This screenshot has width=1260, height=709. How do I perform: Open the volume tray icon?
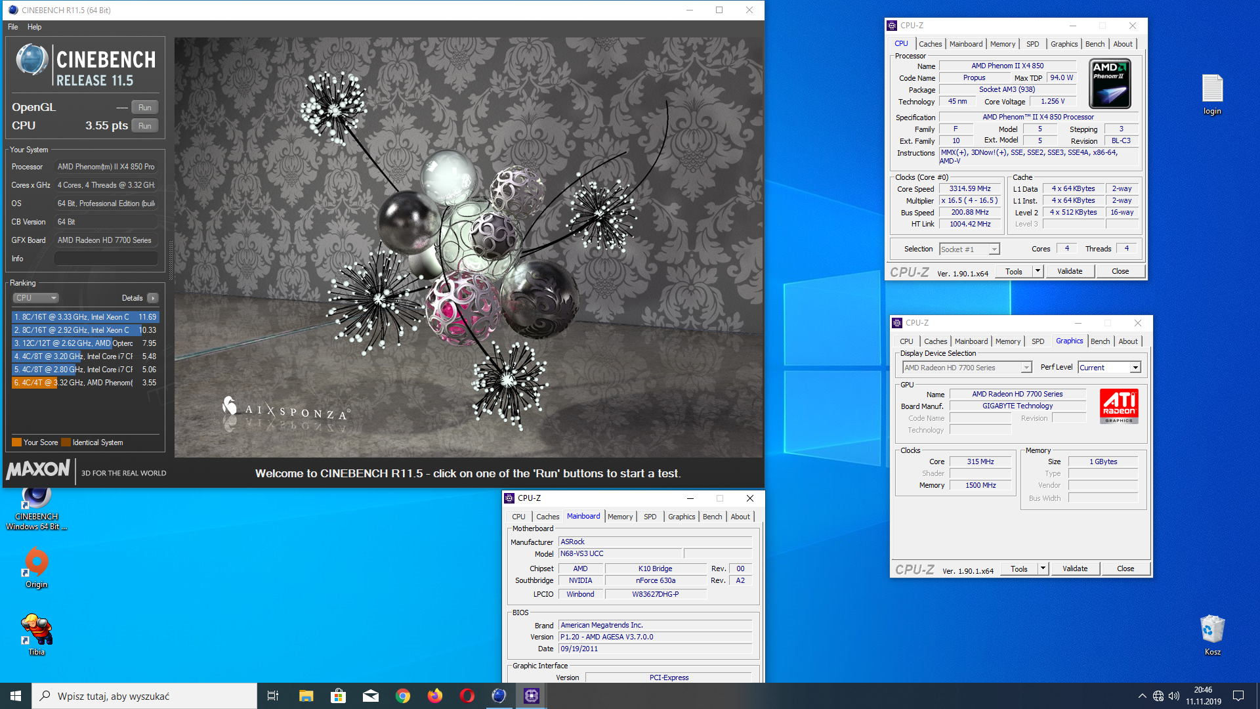1174,696
